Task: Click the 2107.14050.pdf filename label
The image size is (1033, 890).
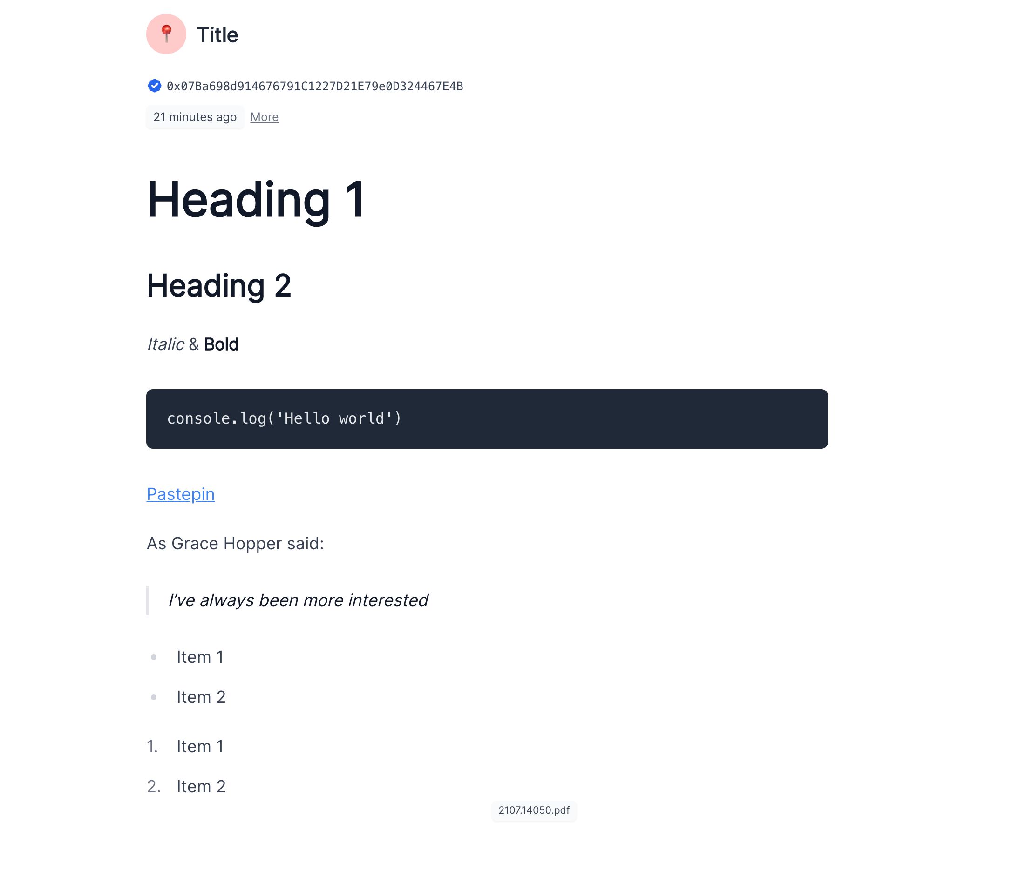Action: click(533, 809)
